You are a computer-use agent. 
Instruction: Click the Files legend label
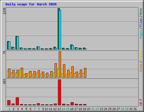[x=141, y=22]
